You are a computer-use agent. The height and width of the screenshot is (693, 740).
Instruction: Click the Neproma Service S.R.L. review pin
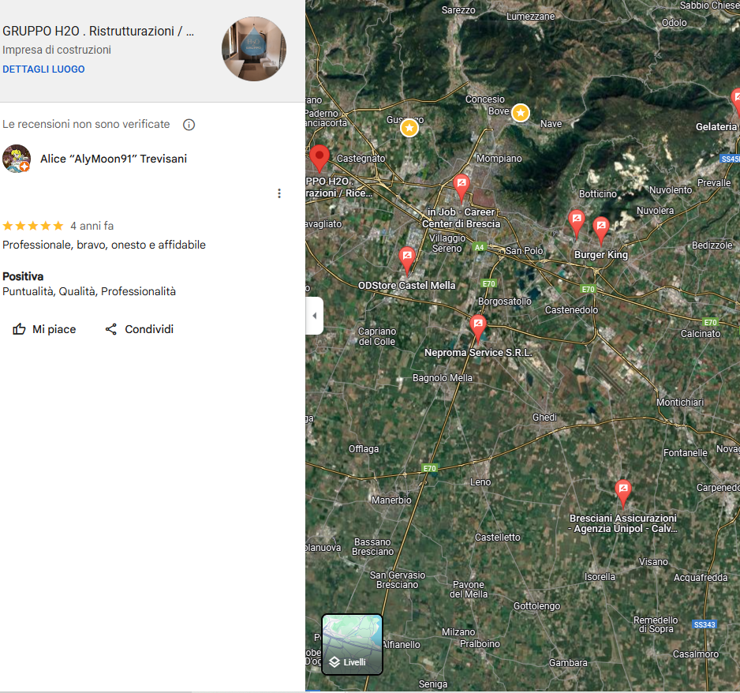click(x=478, y=328)
